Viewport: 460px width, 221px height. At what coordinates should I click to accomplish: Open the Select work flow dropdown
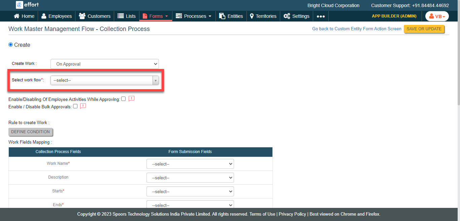tap(104, 80)
